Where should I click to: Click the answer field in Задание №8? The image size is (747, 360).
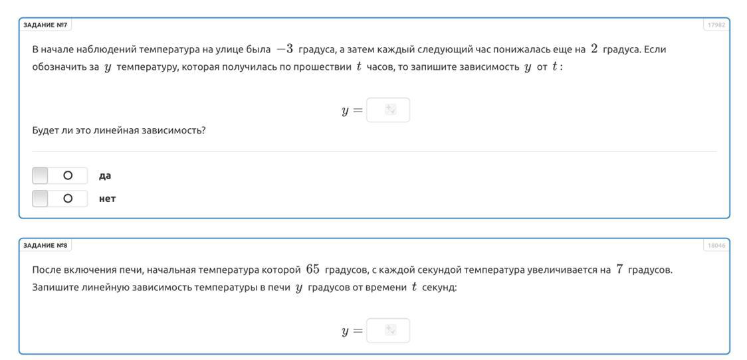pos(388,331)
